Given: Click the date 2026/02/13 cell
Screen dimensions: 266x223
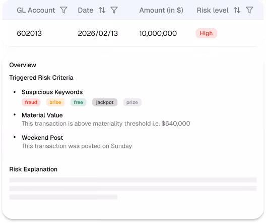Looking at the screenshot, I should (98, 33).
